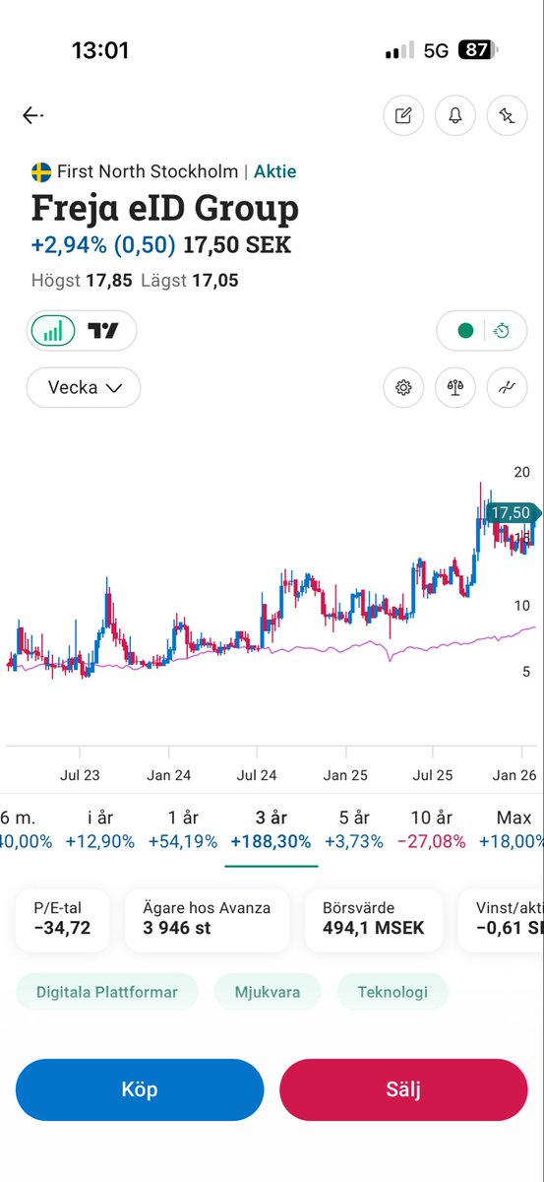Tap the 13:01 clock in status bar
The height and width of the screenshot is (1182, 544).
pyautogui.click(x=100, y=50)
